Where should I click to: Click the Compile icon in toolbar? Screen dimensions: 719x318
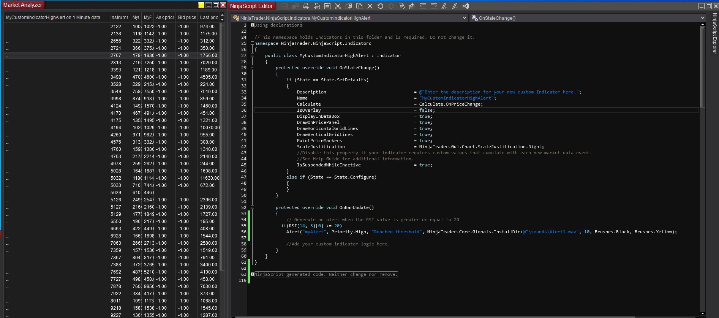pyautogui.click(x=412, y=6)
